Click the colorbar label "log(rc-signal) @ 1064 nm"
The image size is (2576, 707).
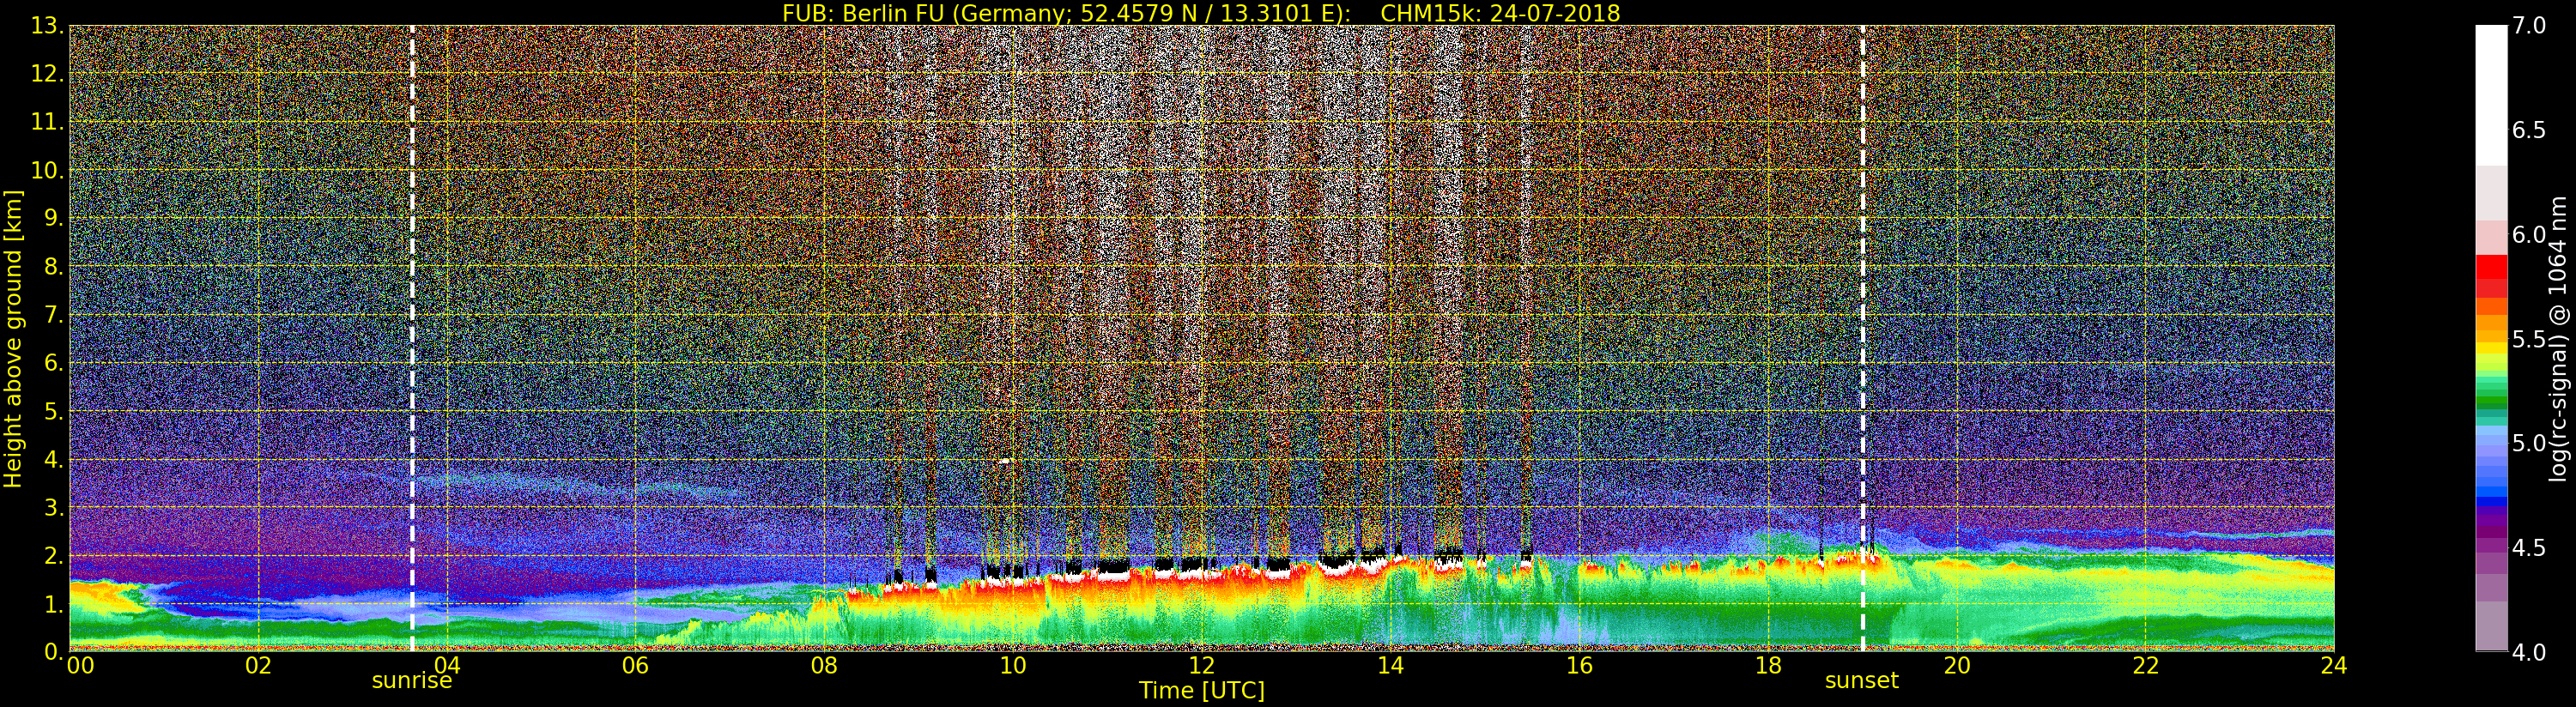click(2558, 338)
